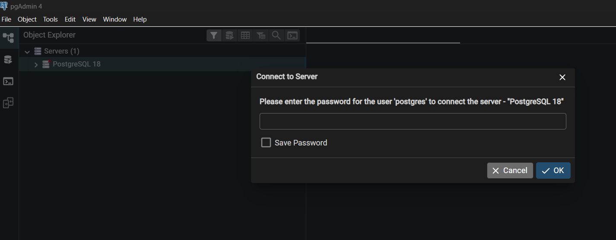Close the Connect to Server dialog

pos(562,77)
